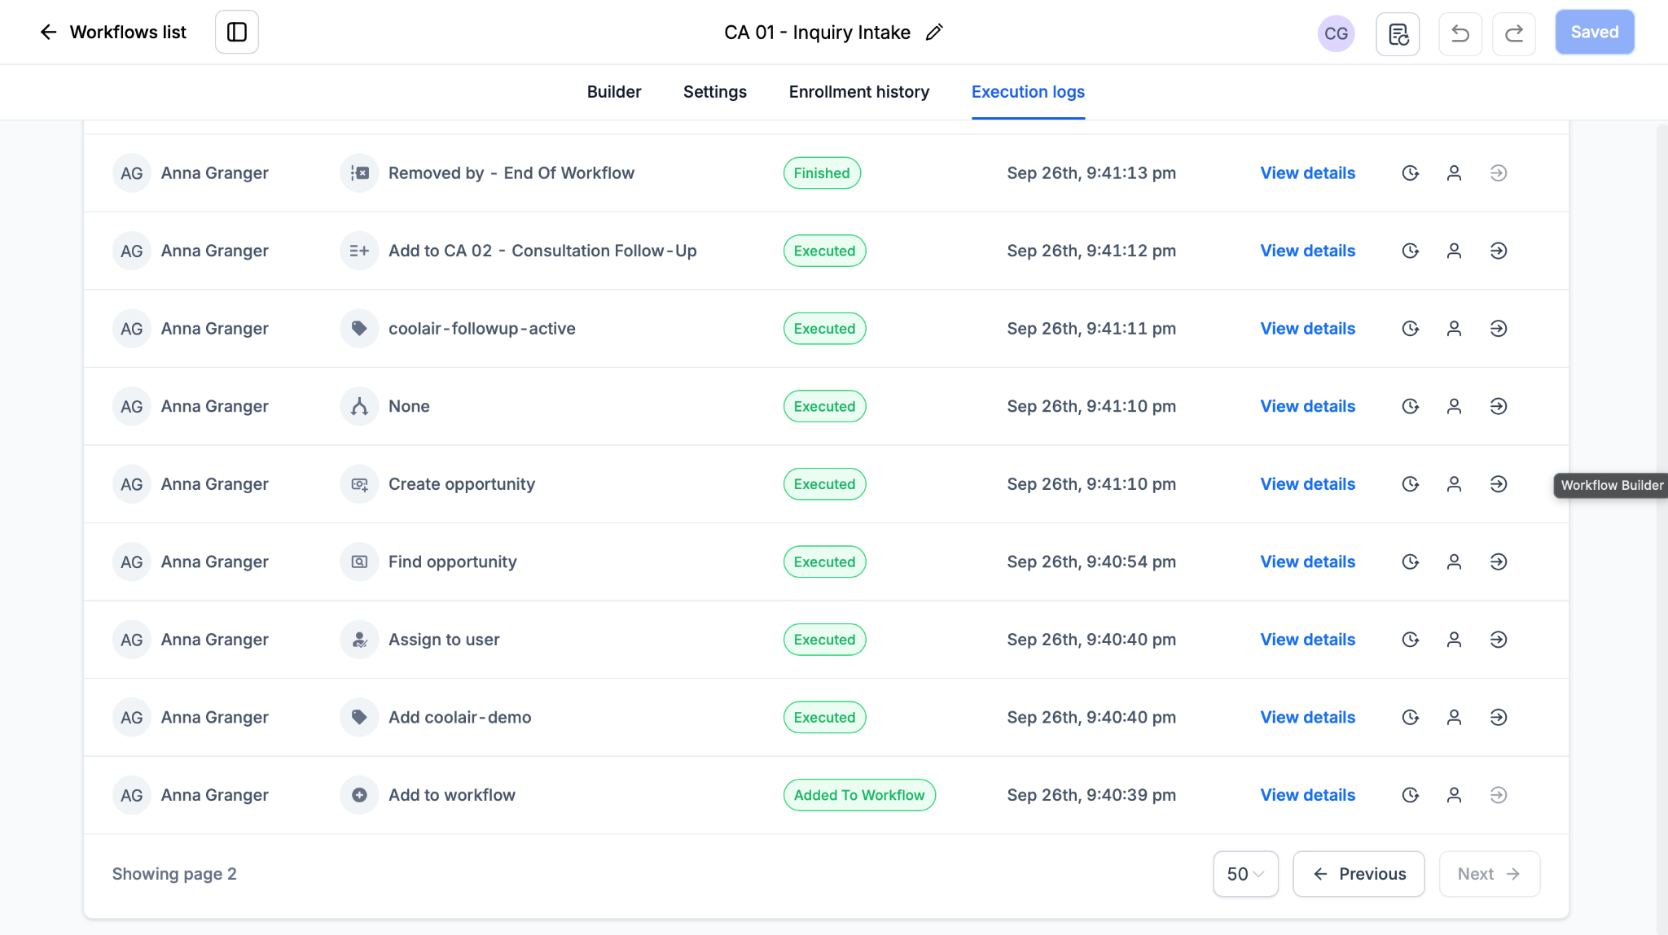
Task: Click arrow icon in Add to CA 02 row
Action: coord(1499,251)
